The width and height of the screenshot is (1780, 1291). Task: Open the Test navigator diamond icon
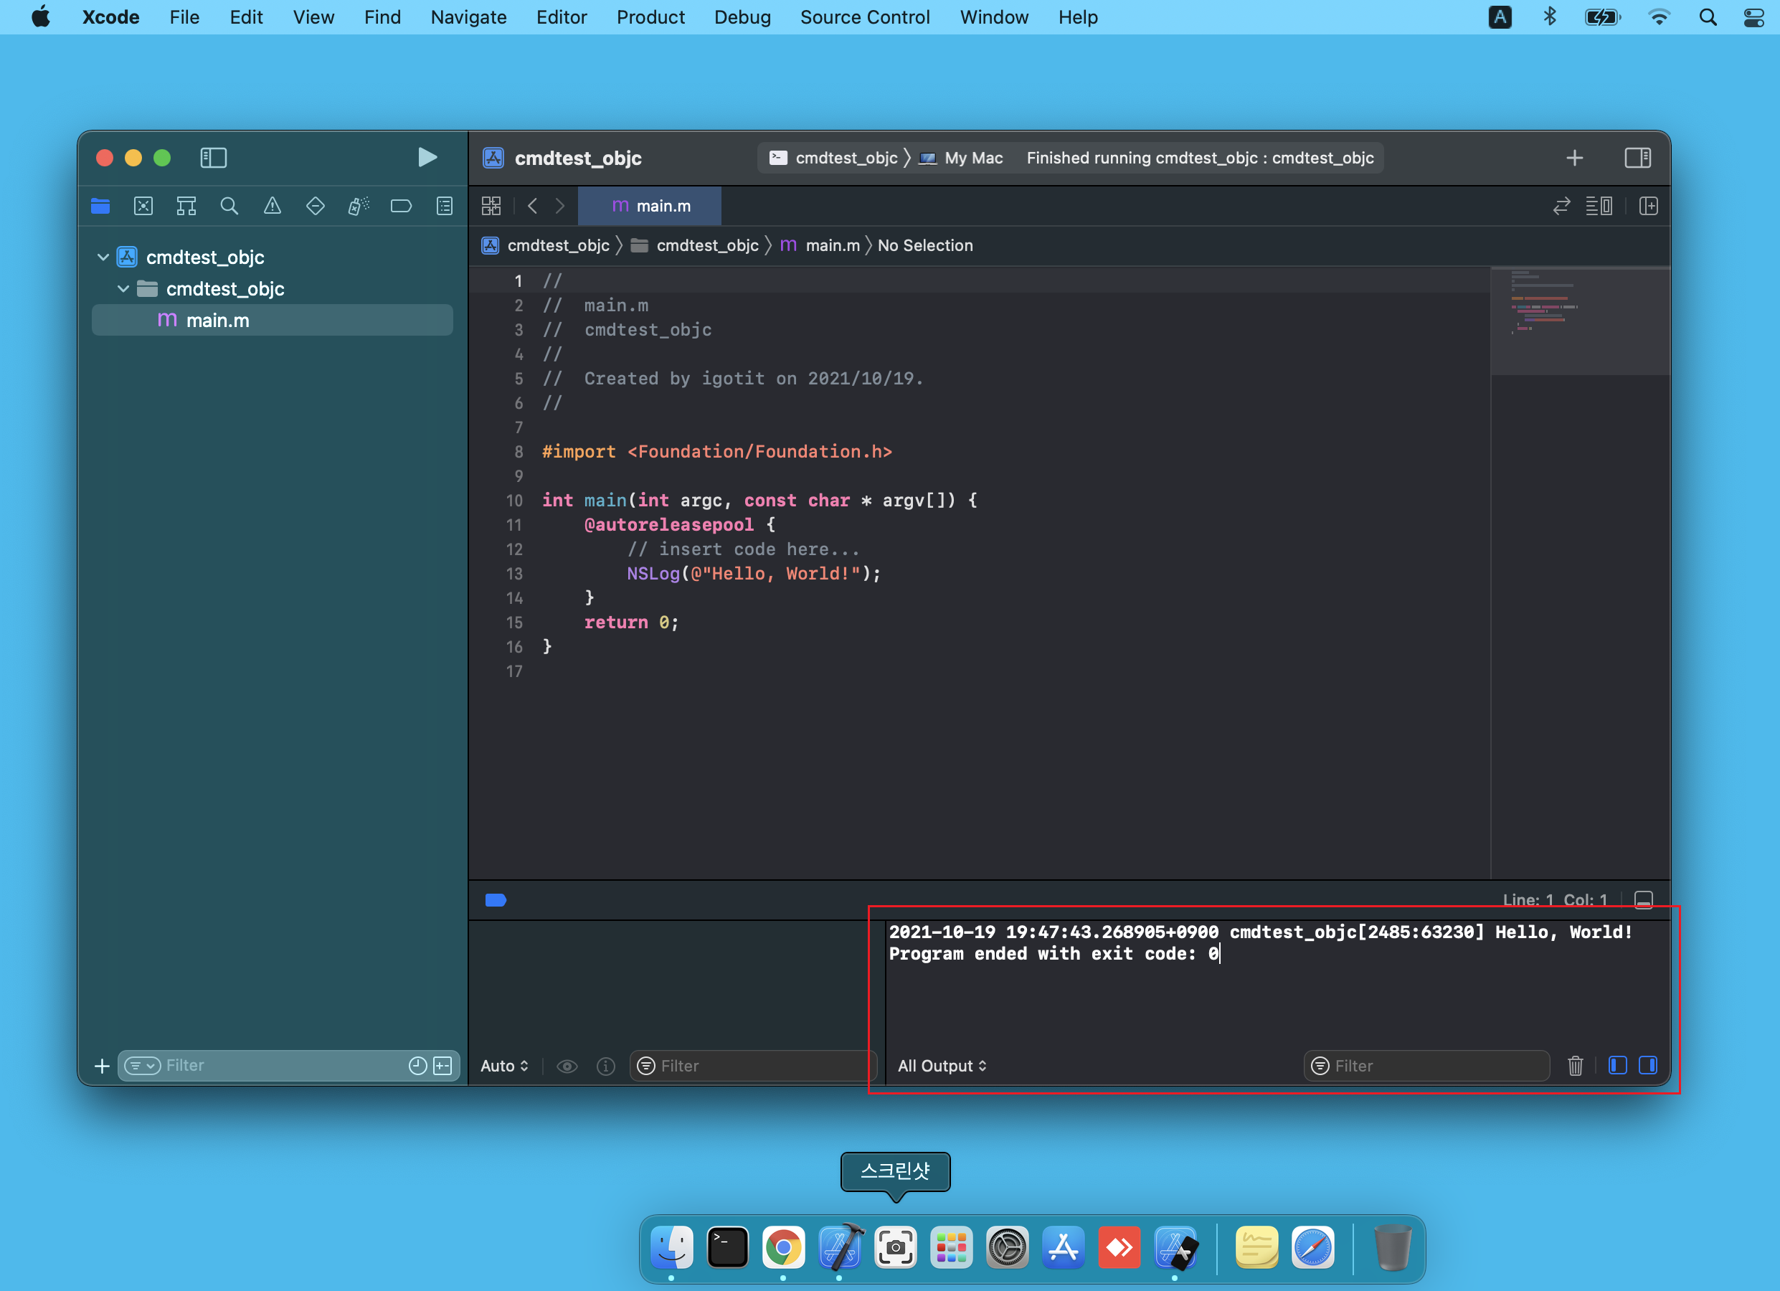[315, 207]
